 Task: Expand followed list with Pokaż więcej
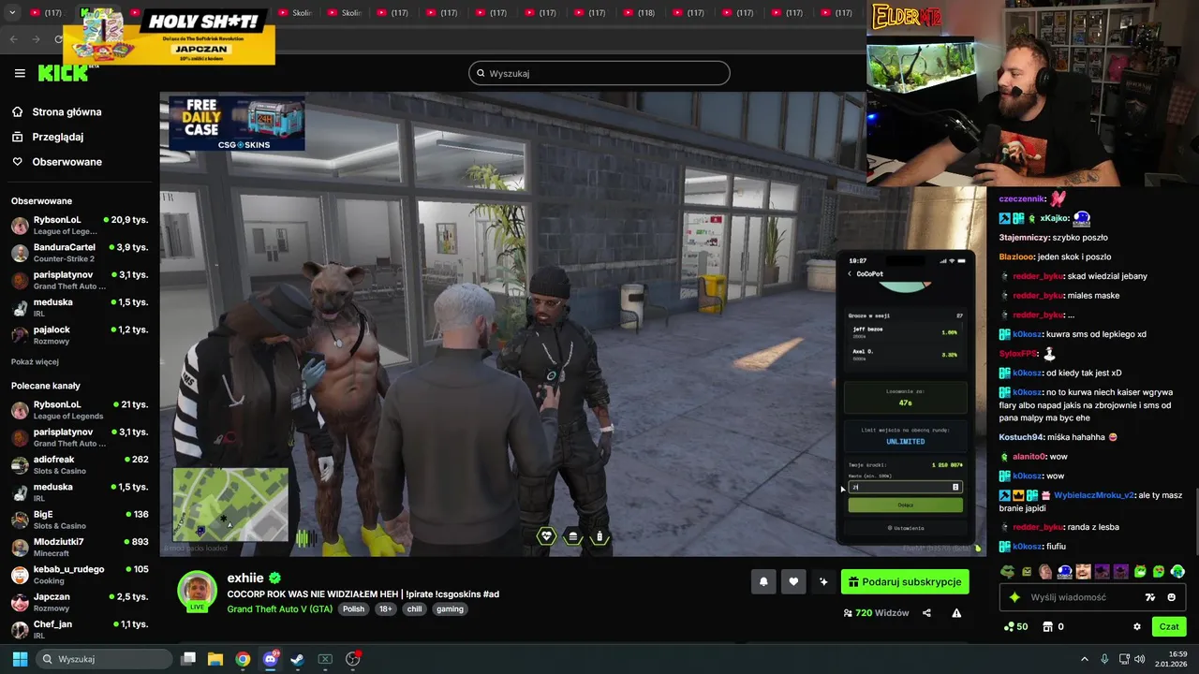(35, 362)
